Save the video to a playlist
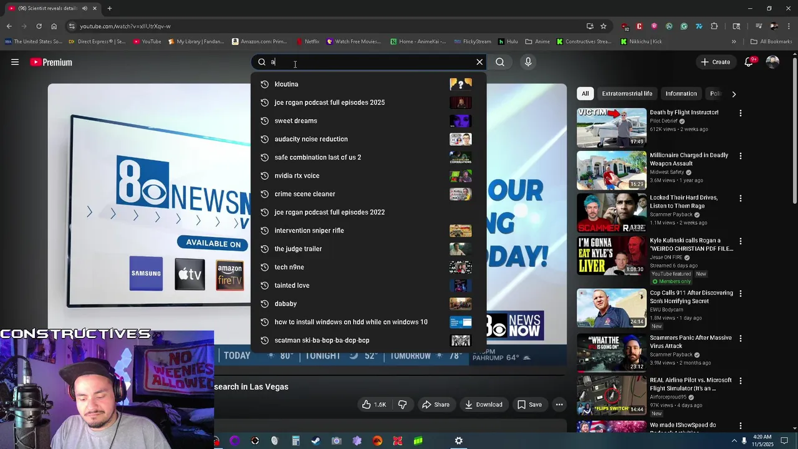Screen dimensions: 798x449 tap(529, 405)
